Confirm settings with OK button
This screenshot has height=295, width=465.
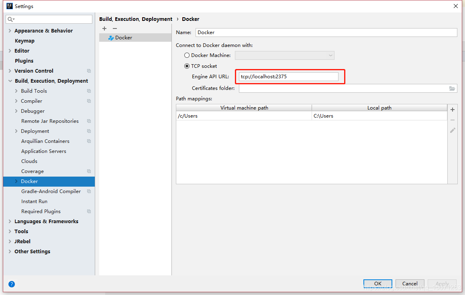(x=378, y=284)
